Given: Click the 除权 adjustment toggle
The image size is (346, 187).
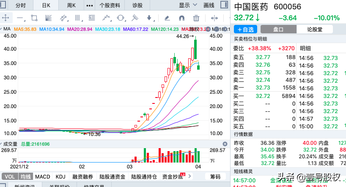Looking at the screenshot, I should pyautogui.click(x=194, y=29).
